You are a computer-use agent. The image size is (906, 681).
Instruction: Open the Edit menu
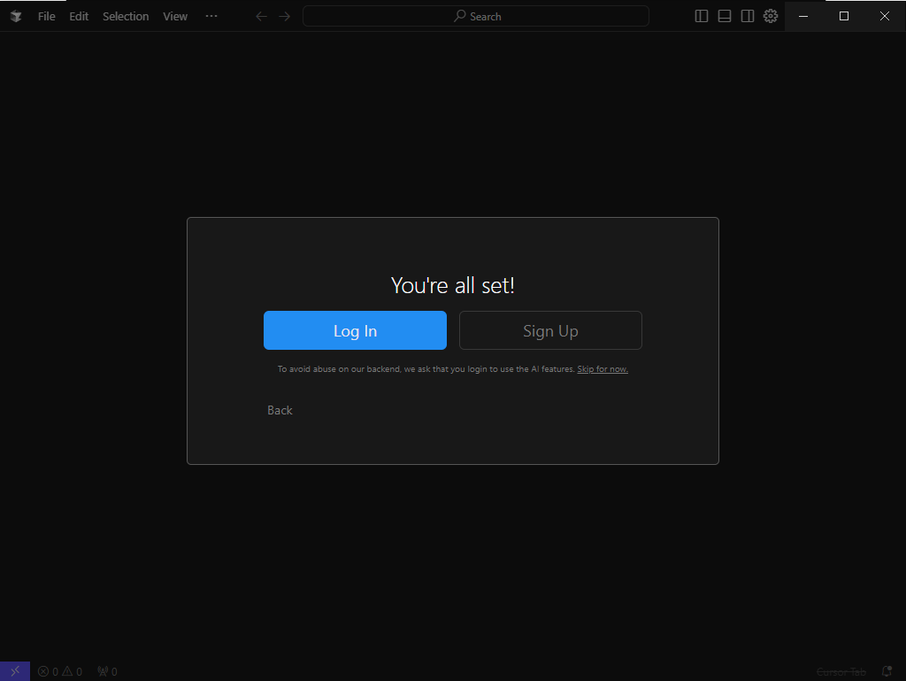79,16
